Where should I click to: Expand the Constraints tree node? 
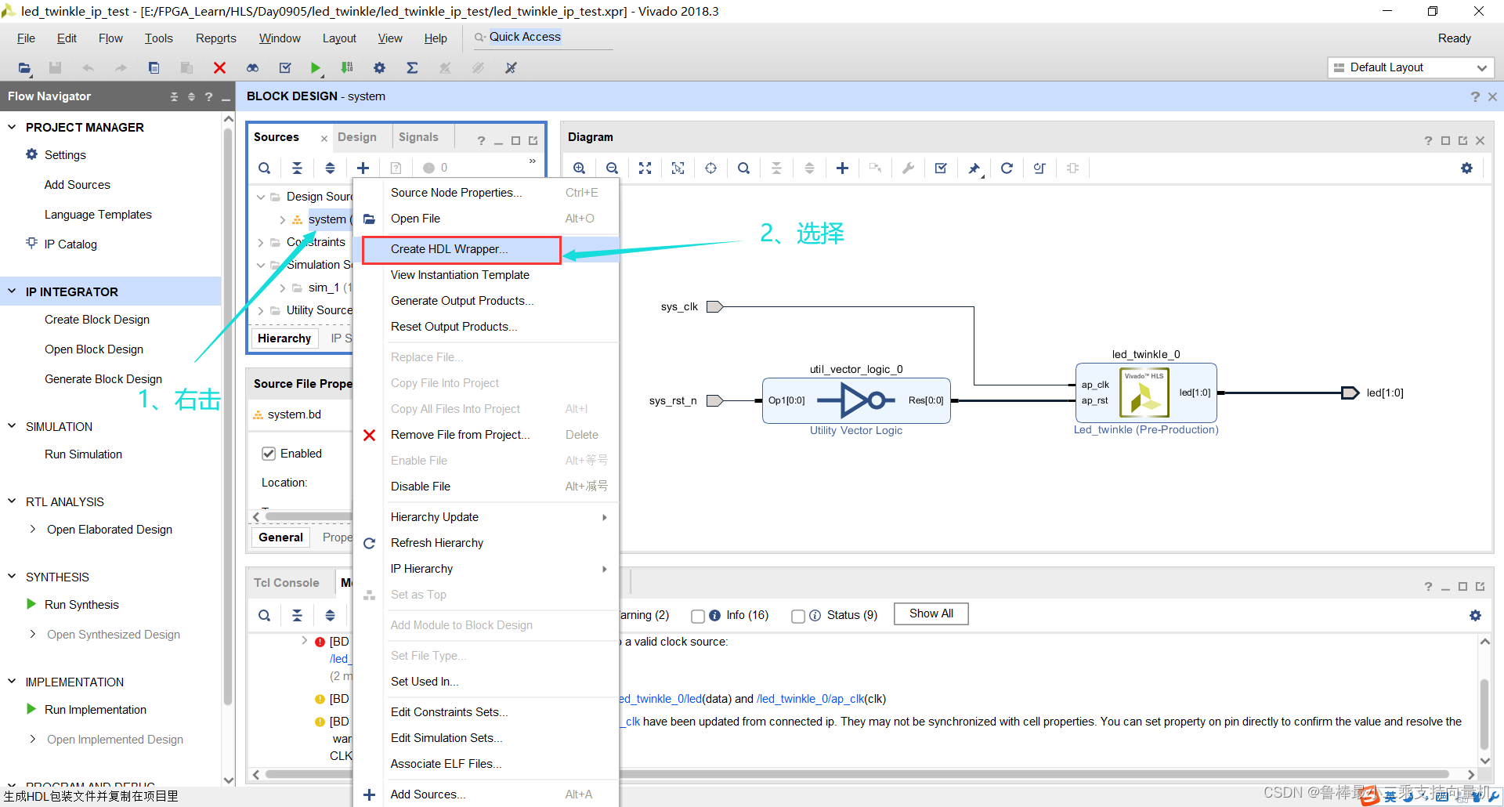(261, 242)
